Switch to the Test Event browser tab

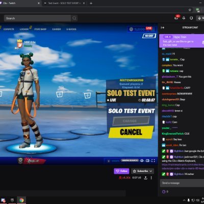coord(64,3)
